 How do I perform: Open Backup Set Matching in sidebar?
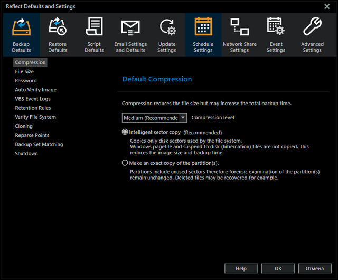[x=39, y=144]
